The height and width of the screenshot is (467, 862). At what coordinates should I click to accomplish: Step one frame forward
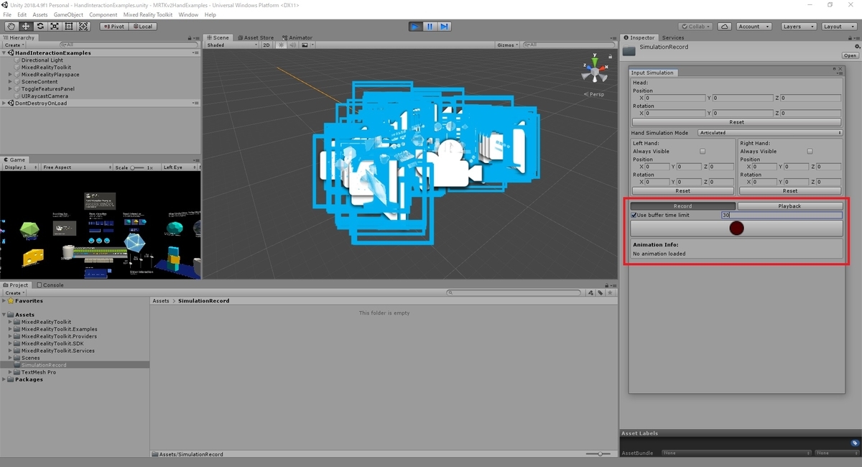445,27
